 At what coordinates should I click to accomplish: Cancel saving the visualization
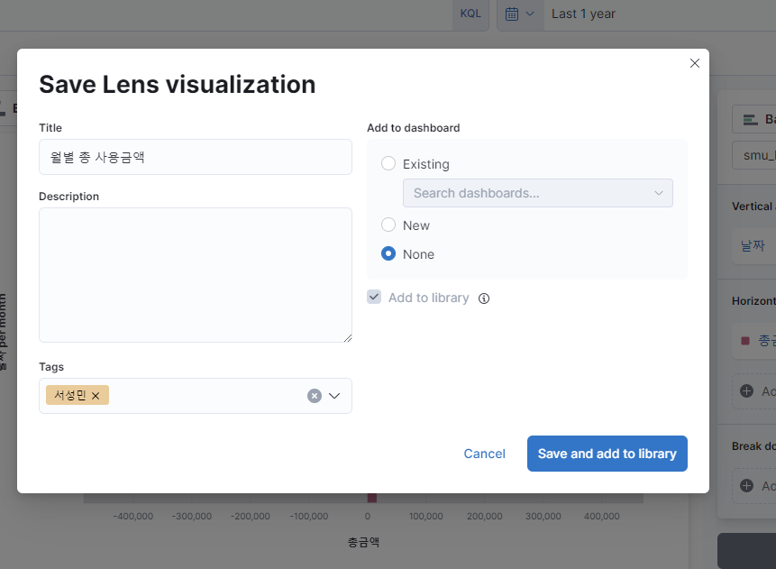[x=485, y=454]
